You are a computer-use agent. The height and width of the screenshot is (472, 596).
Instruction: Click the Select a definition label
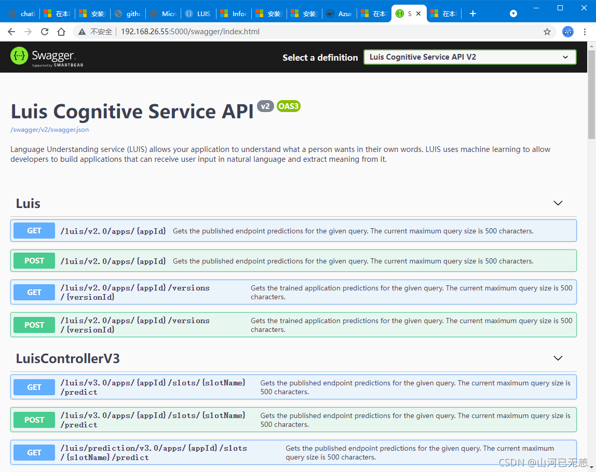pos(320,58)
